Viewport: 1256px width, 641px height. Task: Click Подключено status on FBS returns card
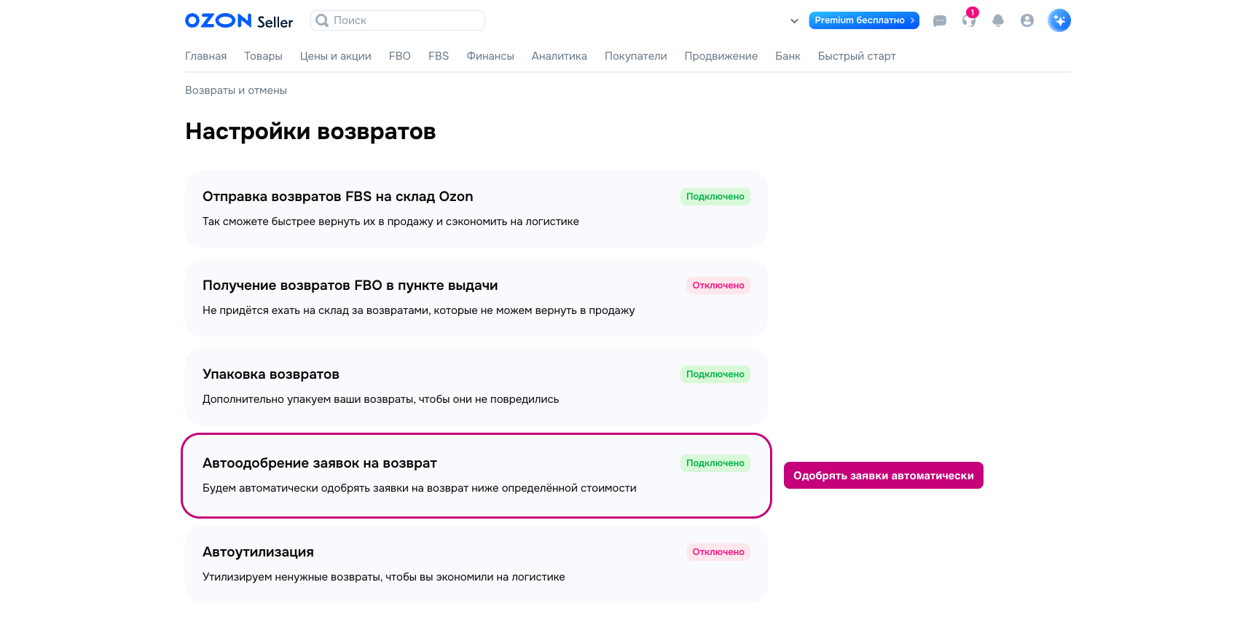coord(715,197)
